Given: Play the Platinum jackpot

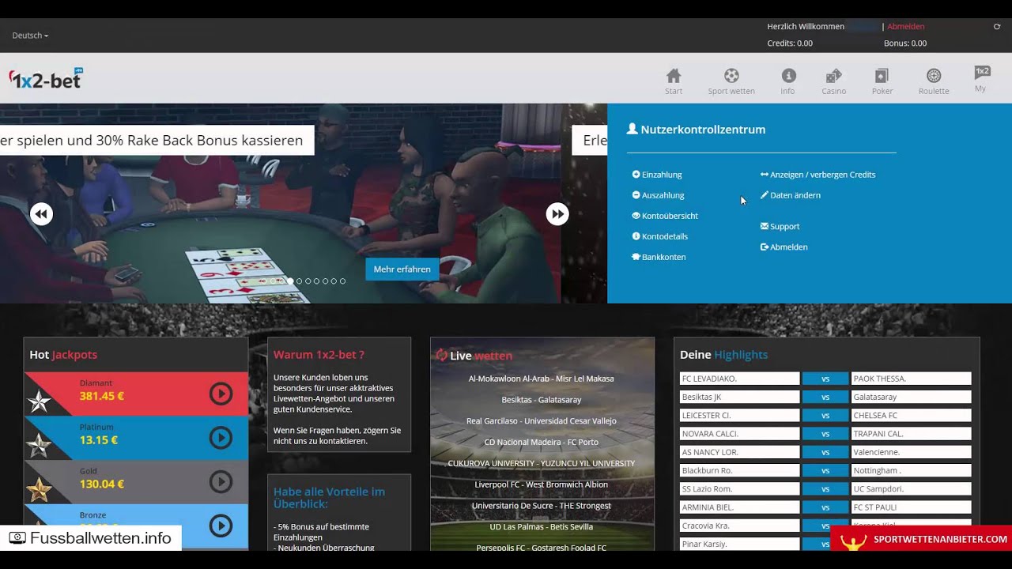Looking at the screenshot, I should tap(221, 438).
